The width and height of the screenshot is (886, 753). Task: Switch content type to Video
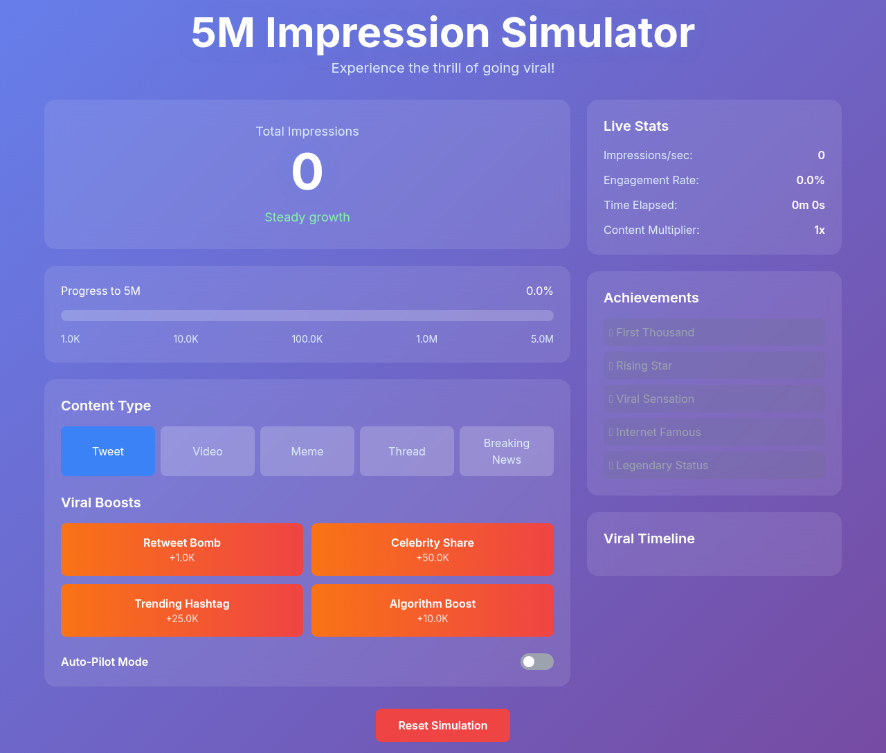(x=208, y=451)
